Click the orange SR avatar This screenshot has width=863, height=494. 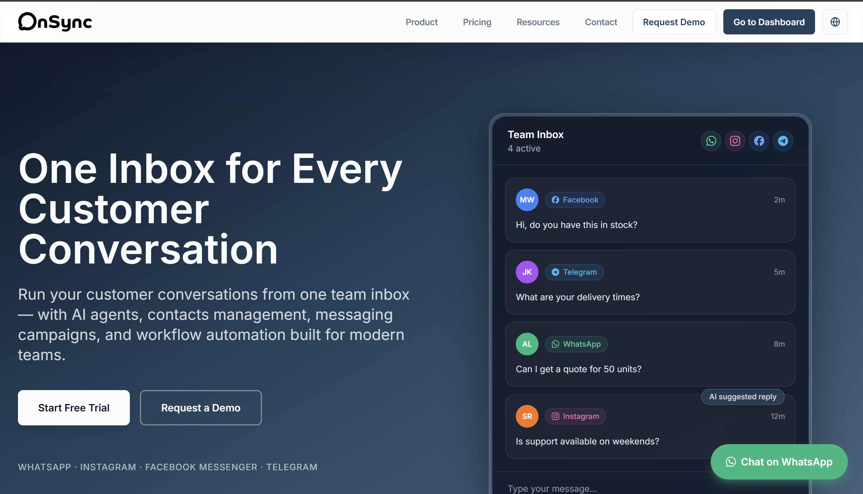(527, 416)
